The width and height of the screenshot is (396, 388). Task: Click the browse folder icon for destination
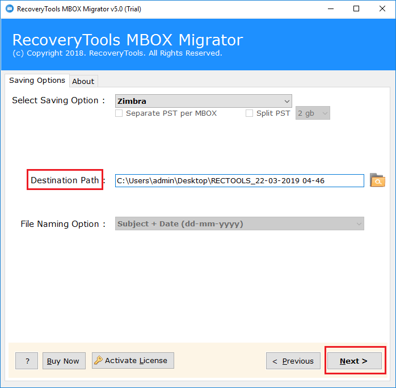[377, 180]
